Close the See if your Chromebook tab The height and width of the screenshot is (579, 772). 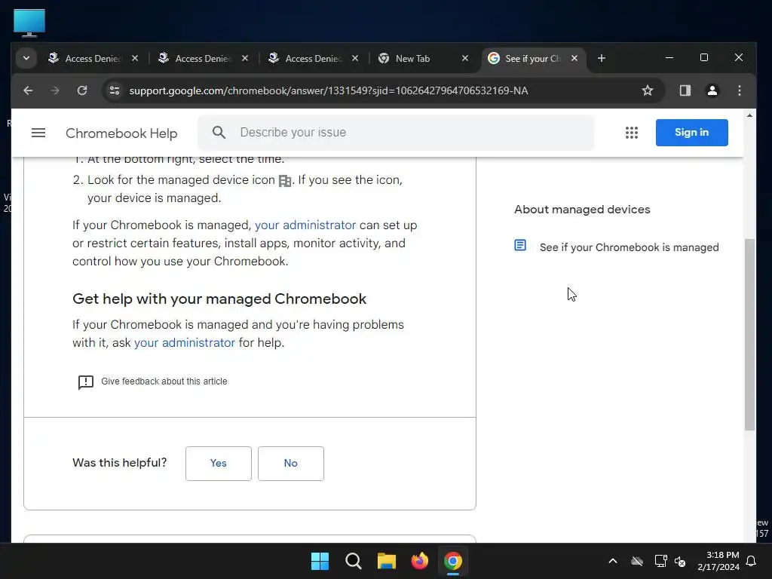tap(574, 58)
